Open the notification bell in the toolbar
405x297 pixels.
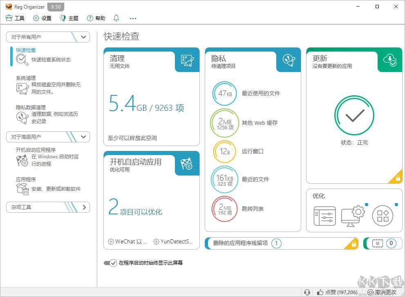point(116,18)
